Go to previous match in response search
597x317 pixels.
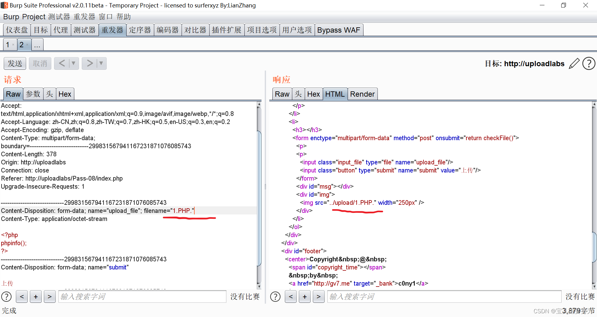click(x=291, y=296)
